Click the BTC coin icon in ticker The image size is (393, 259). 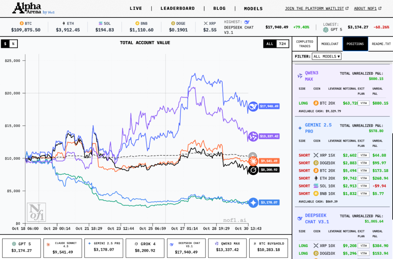click(21, 23)
